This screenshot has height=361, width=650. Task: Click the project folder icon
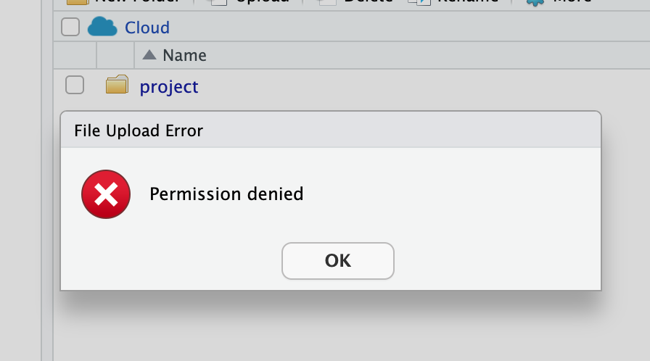(x=117, y=86)
